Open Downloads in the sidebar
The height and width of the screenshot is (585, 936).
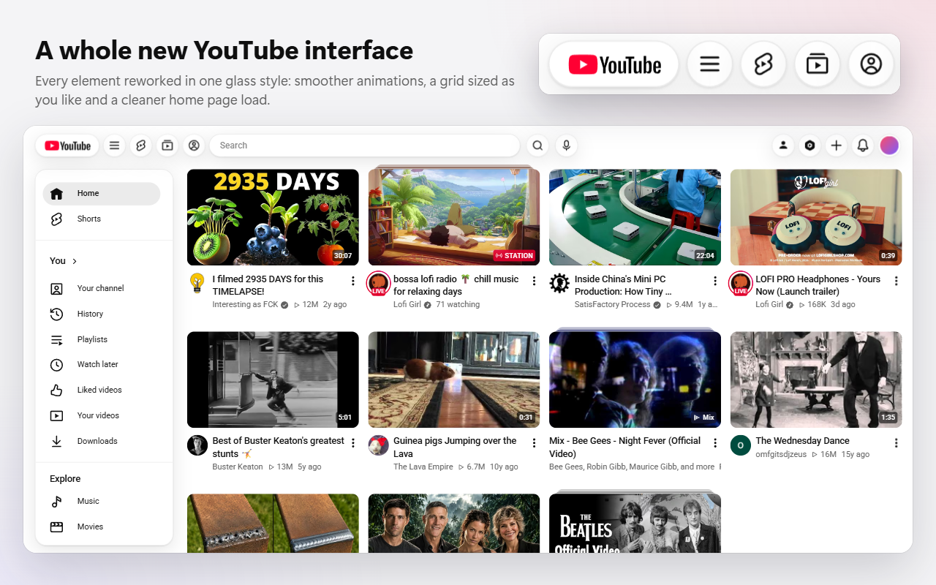[102, 441]
